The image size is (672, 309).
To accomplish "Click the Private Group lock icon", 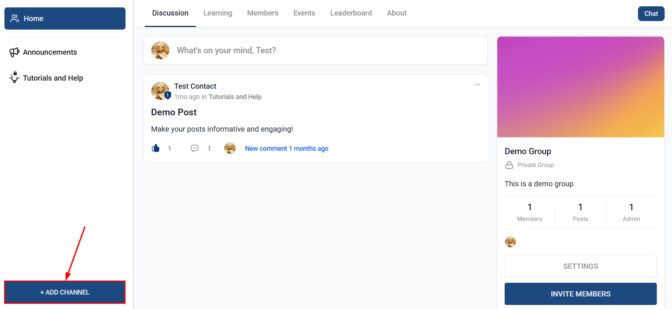I will 509,165.
